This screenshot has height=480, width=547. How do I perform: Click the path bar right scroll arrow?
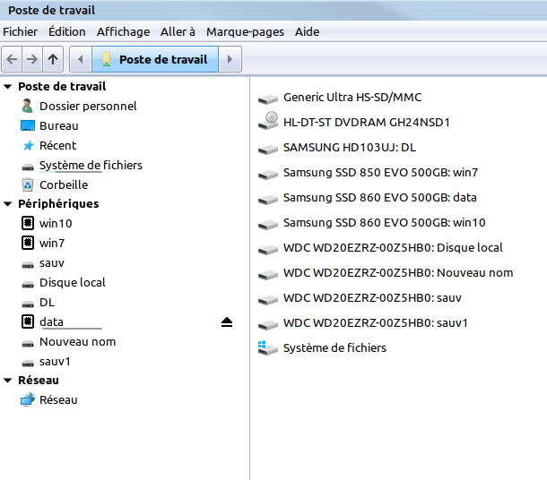pyautogui.click(x=230, y=59)
